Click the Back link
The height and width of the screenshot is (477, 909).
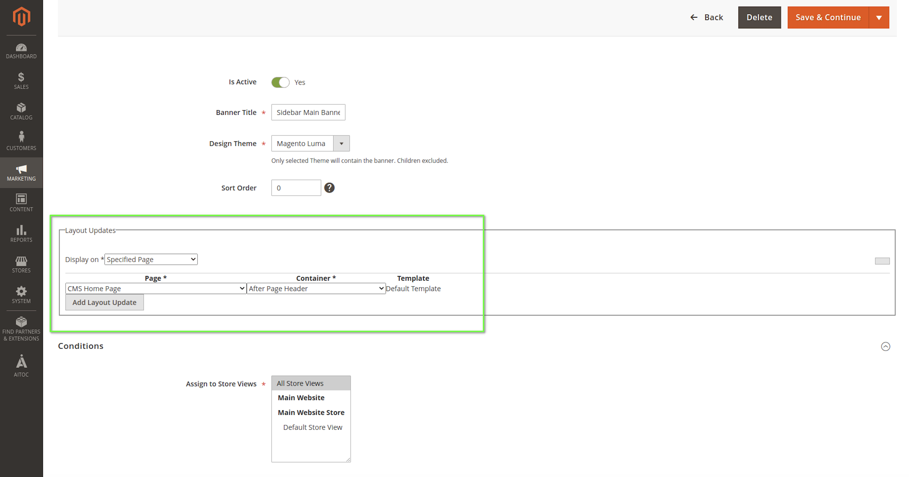[x=707, y=17]
